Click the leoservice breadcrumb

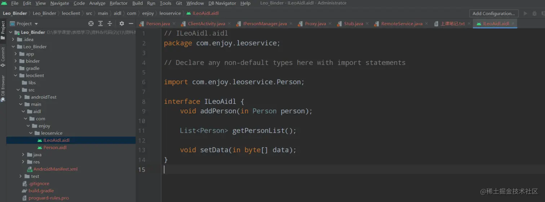tap(170, 13)
